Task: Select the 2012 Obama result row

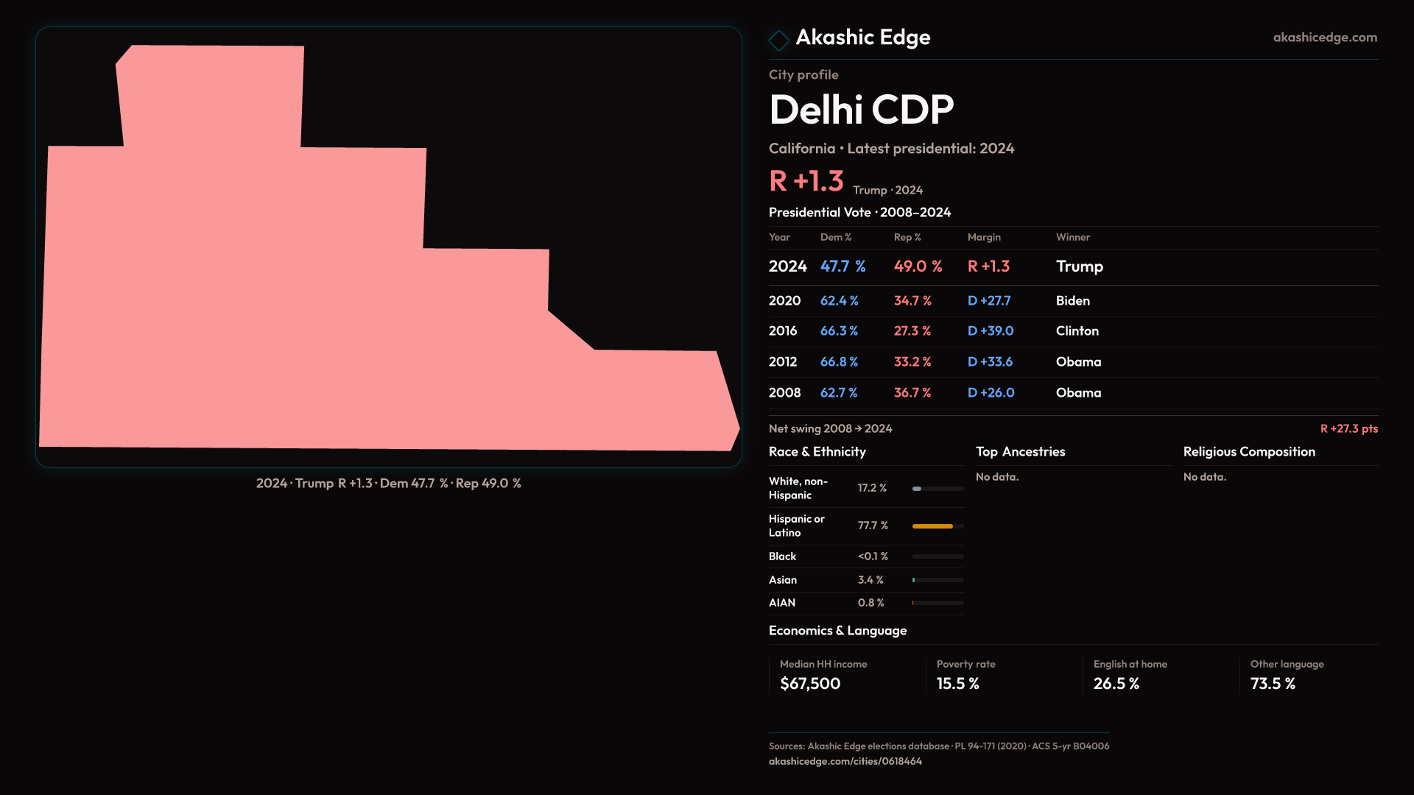Action: pos(1072,362)
